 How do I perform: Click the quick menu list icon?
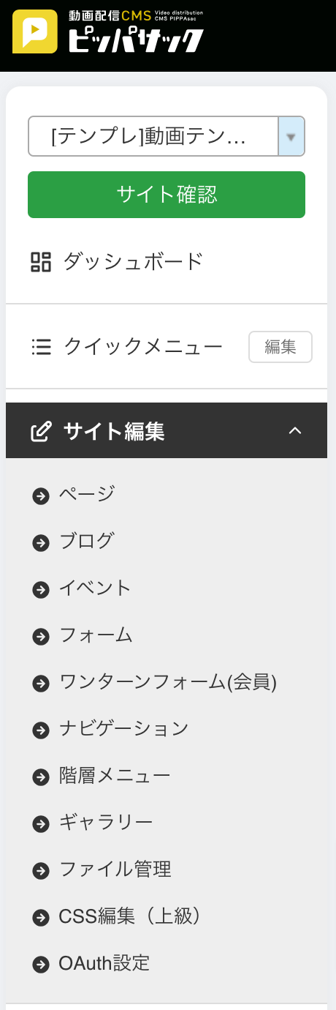42,347
